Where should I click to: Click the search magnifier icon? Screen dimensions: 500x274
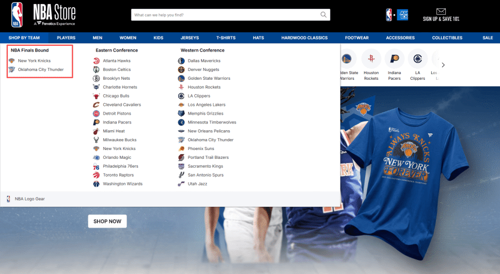coord(323,15)
